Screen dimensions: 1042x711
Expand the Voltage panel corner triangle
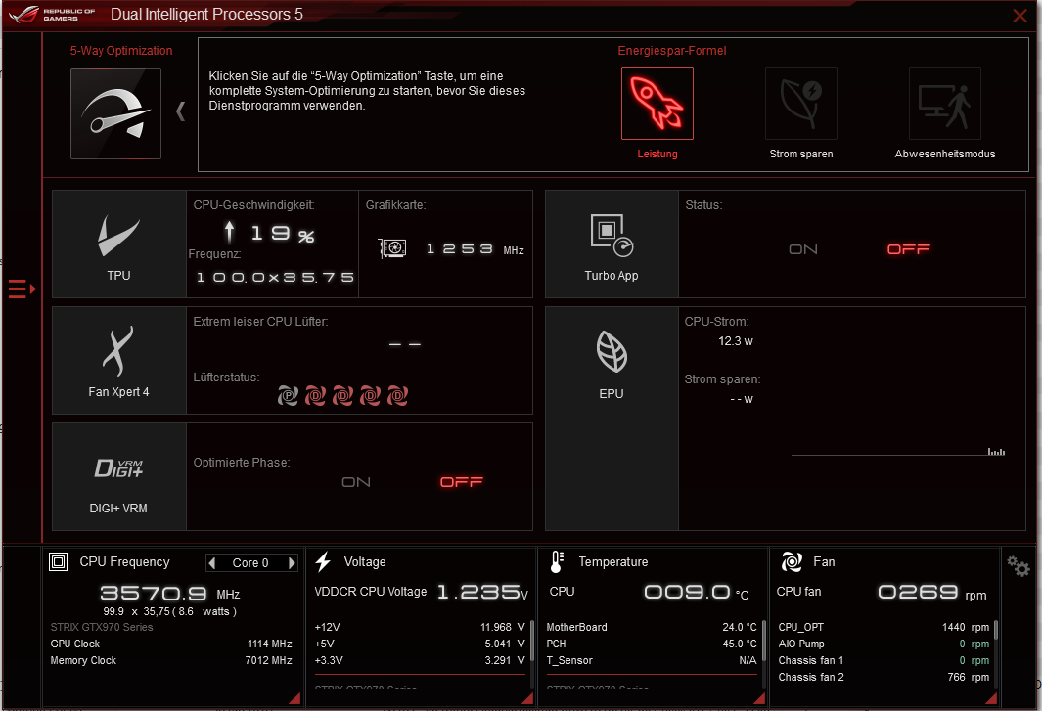[x=528, y=698]
